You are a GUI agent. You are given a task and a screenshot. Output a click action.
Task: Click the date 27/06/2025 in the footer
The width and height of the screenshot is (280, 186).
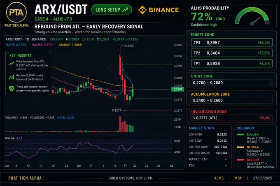tap(263, 178)
